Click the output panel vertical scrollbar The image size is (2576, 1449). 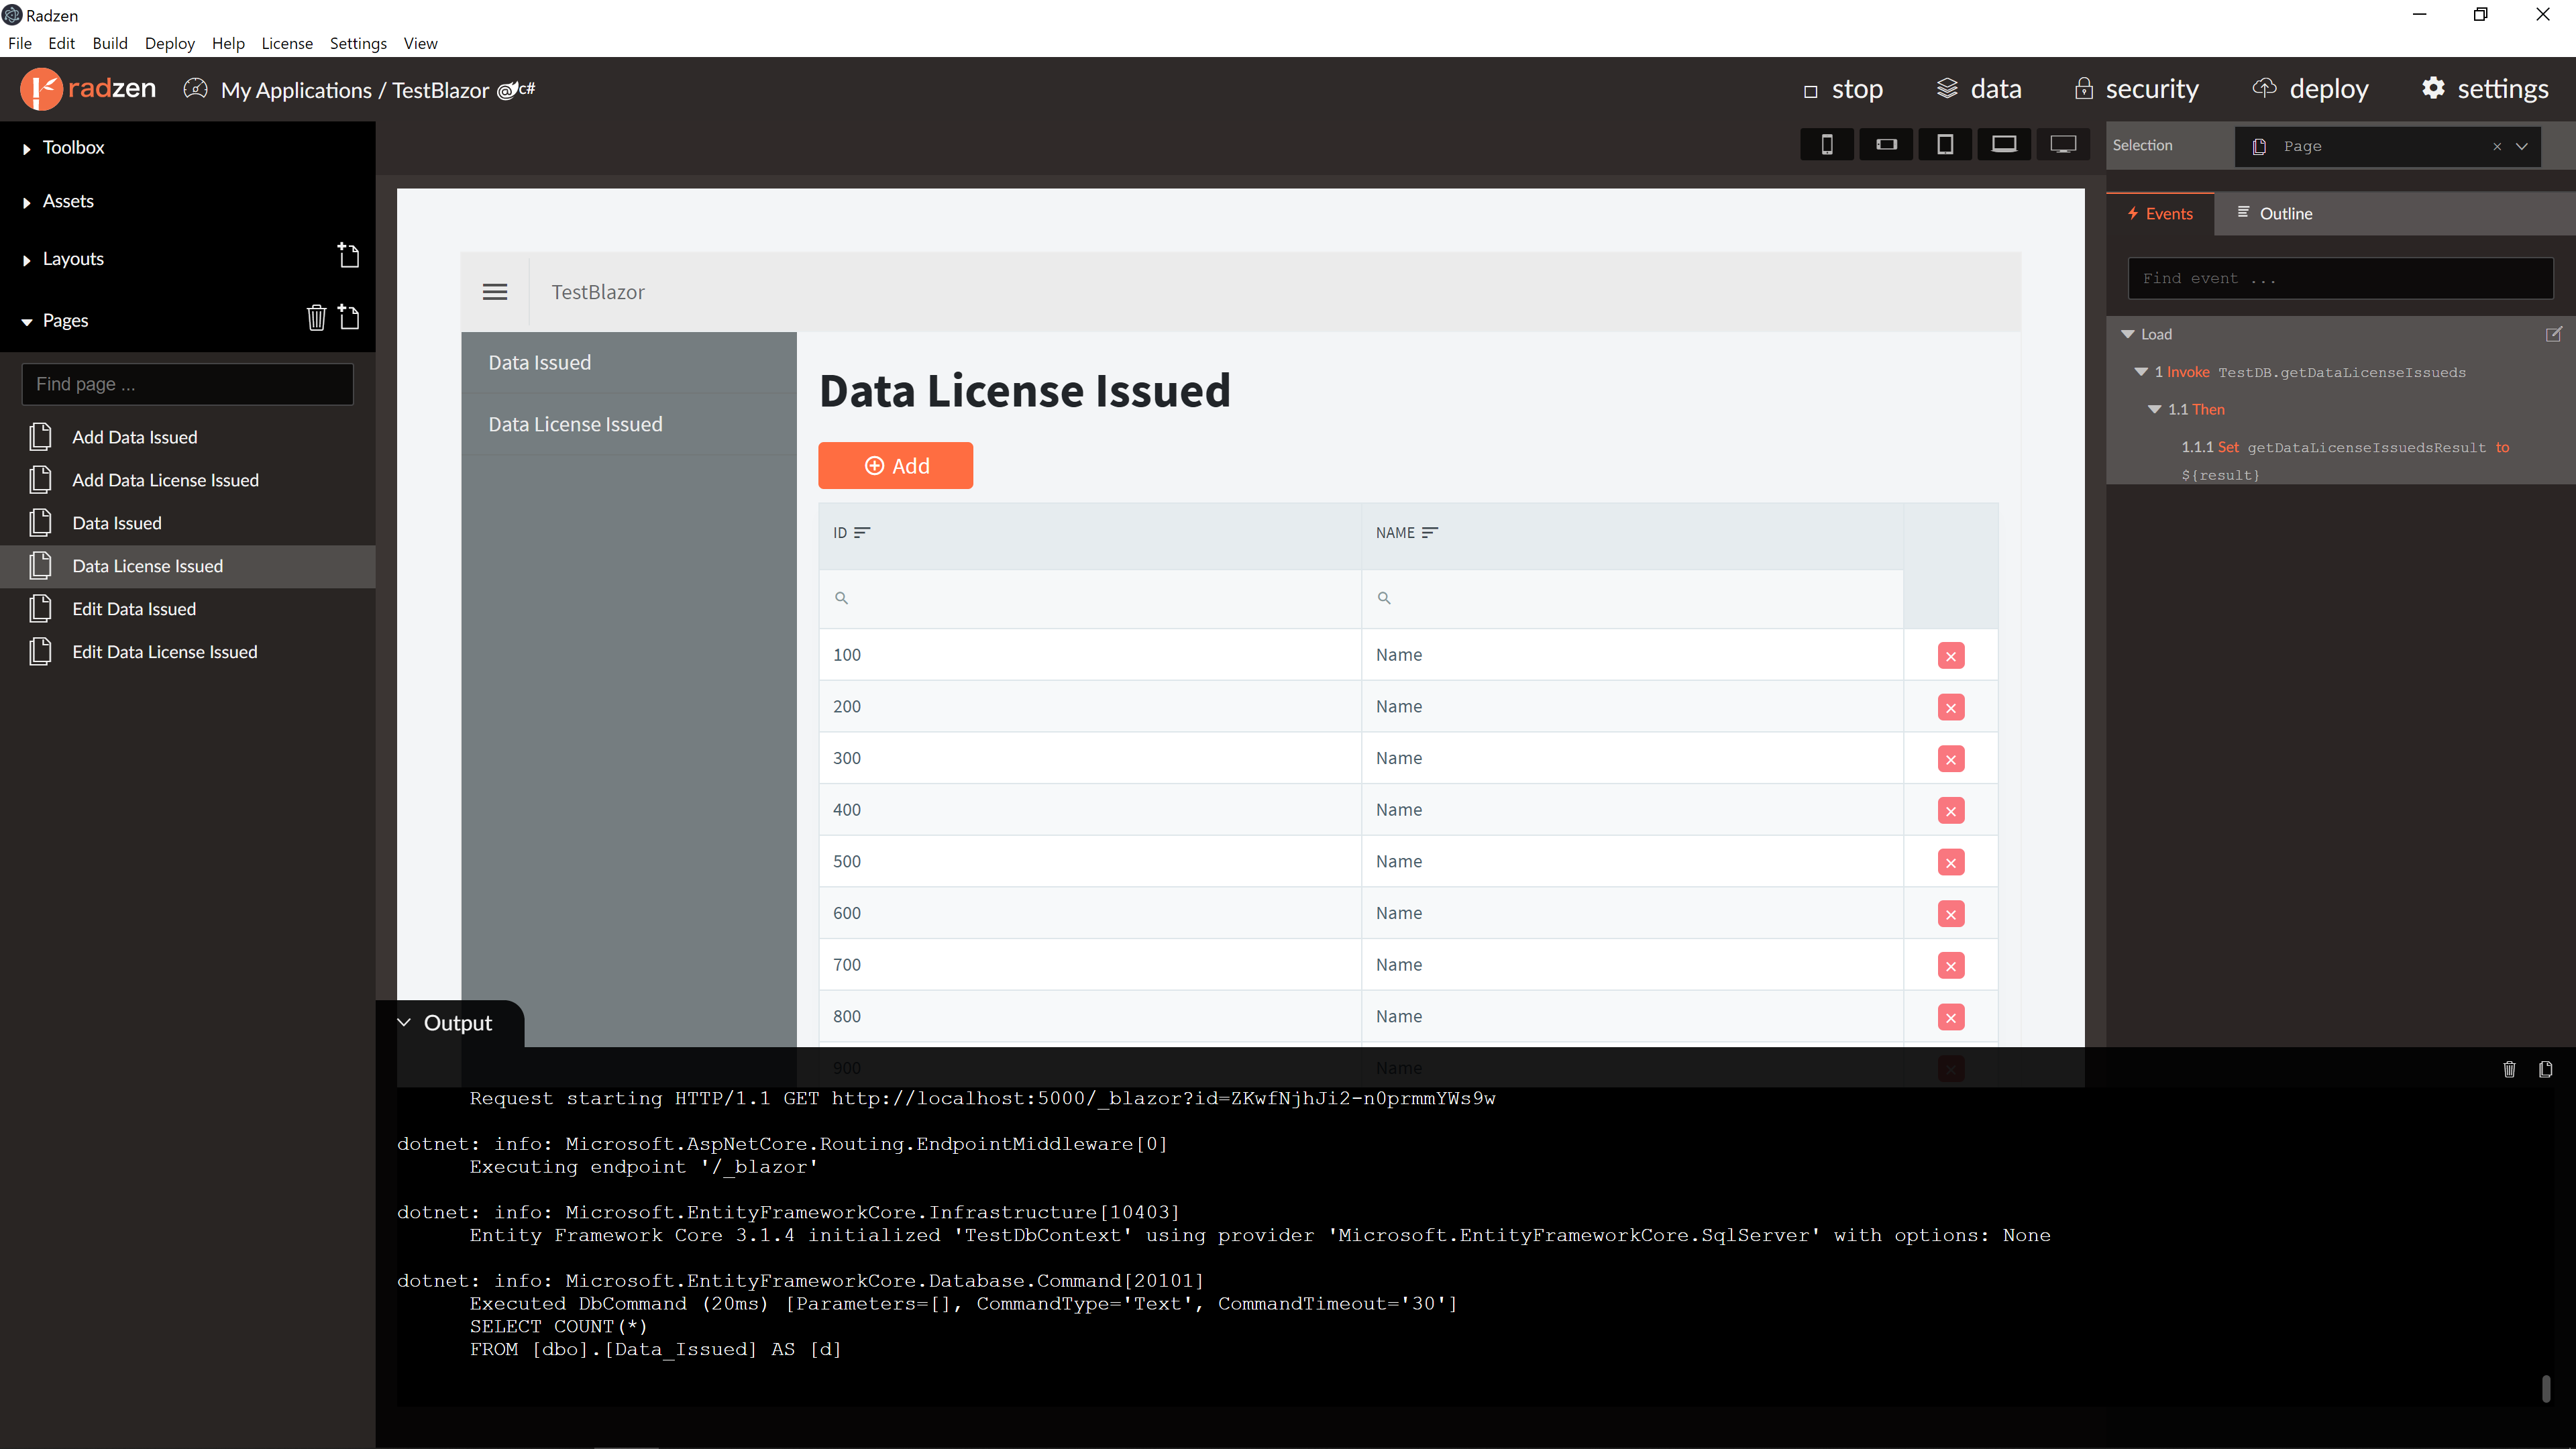[2545, 1388]
